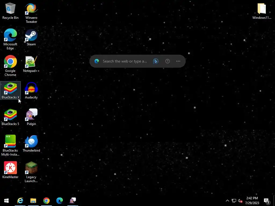The width and height of the screenshot is (275, 206).
Task: Click the help question mark in search bar
Action: pyautogui.click(x=168, y=61)
